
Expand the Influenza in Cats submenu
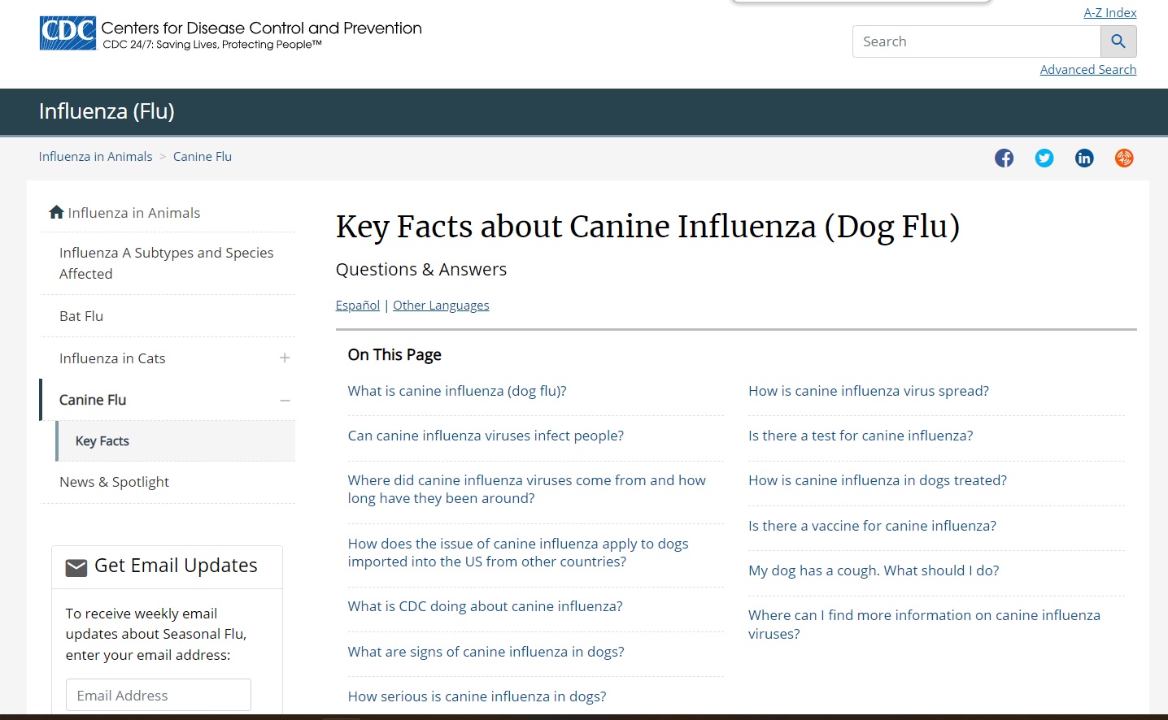tap(285, 358)
